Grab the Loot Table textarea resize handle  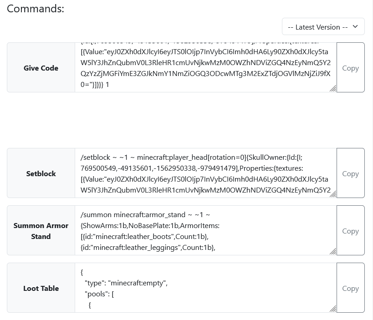[333, 309]
